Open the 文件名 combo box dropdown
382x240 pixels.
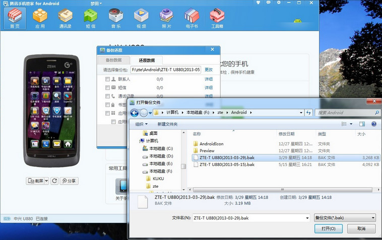(307, 218)
